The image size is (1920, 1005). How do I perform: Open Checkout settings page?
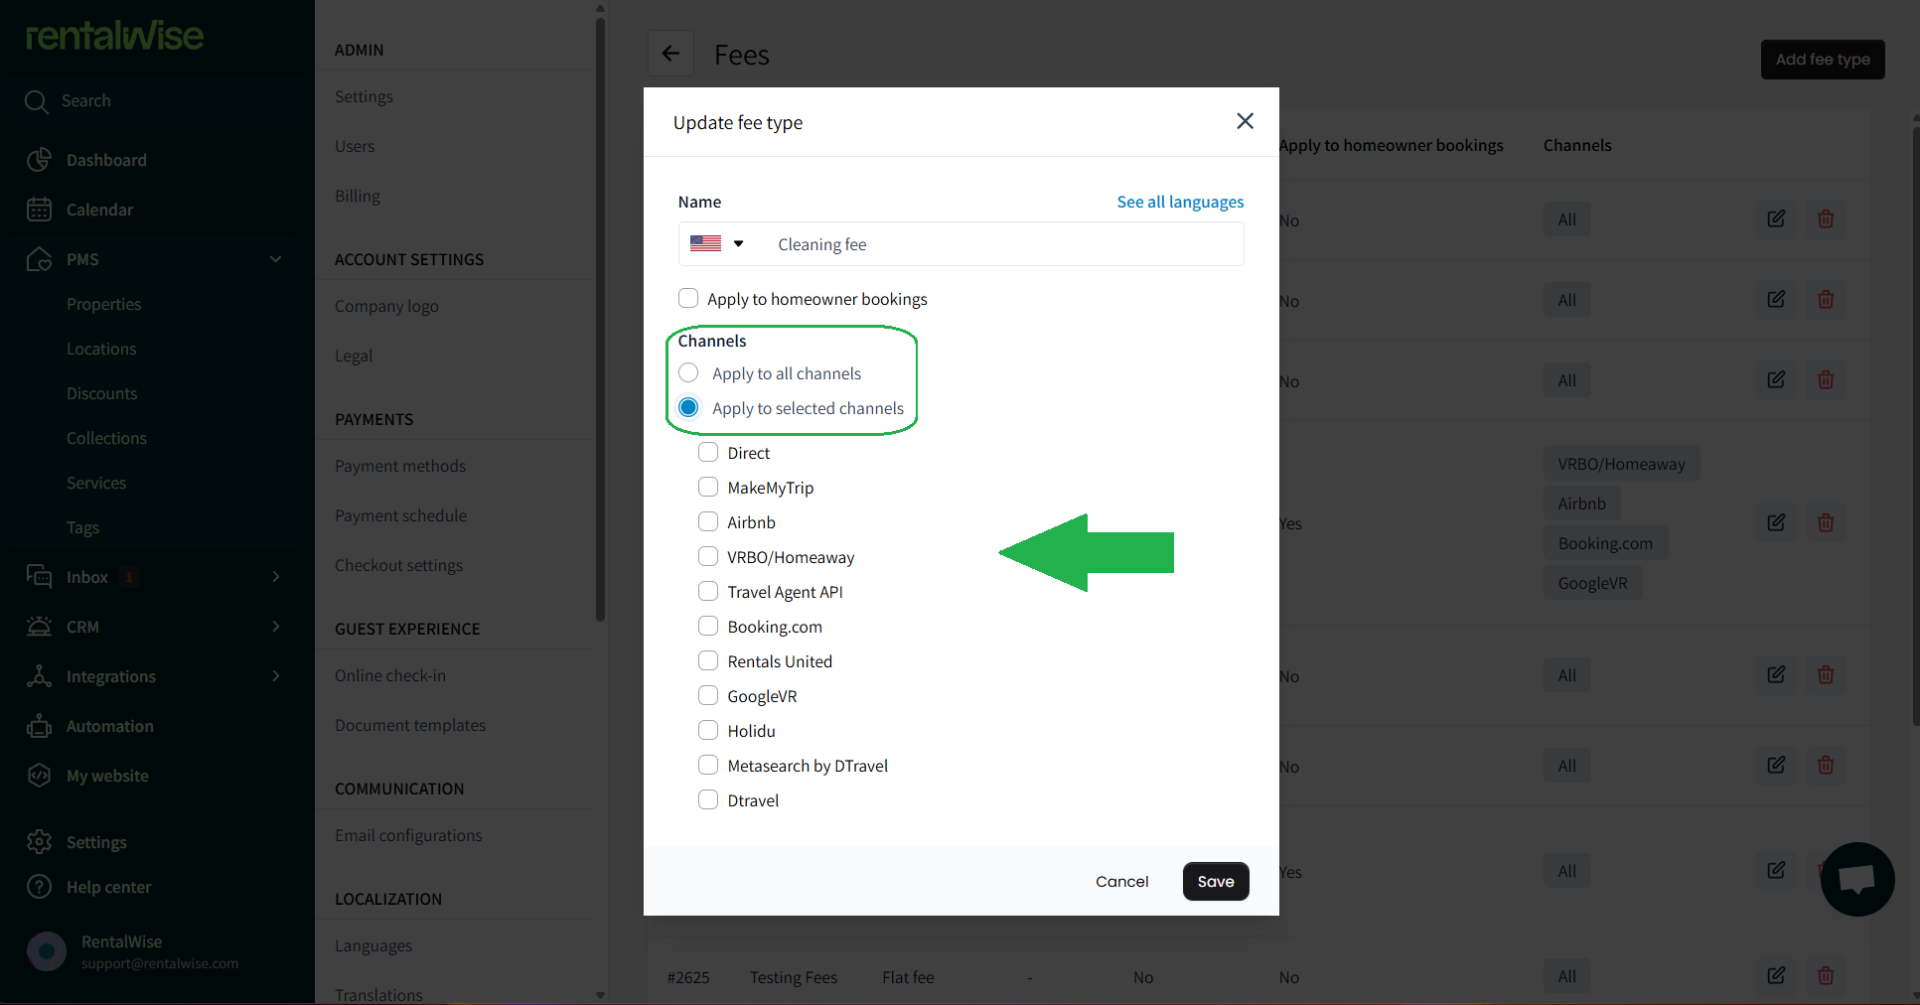[x=399, y=565]
